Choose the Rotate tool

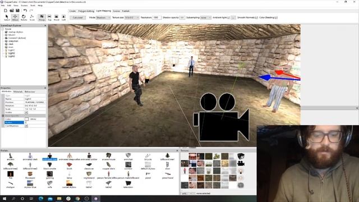click(x=24, y=17)
